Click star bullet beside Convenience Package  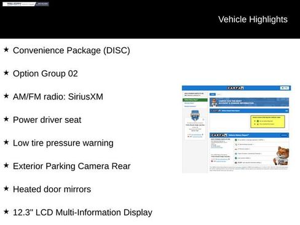pyautogui.click(x=6, y=49)
